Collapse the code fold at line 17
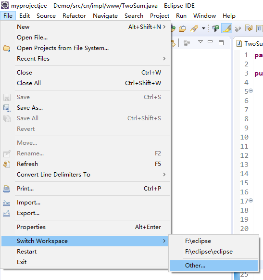263x280 pixels. pos(250,201)
